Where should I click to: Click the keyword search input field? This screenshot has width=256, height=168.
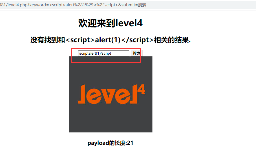(x=104, y=53)
